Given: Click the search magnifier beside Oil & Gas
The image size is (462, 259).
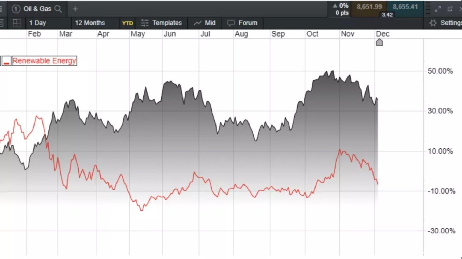Looking at the screenshot, I should coord(58,9).
